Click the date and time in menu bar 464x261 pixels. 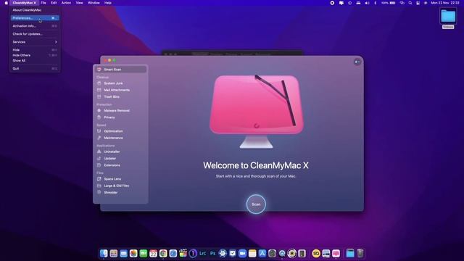click(445, 3)
